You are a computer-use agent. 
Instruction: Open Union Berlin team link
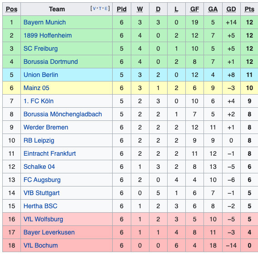(41, 75)
